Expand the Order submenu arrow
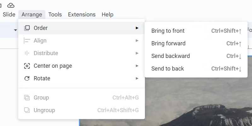The height and width of the screenshot is (126, 252). (137, 28)
